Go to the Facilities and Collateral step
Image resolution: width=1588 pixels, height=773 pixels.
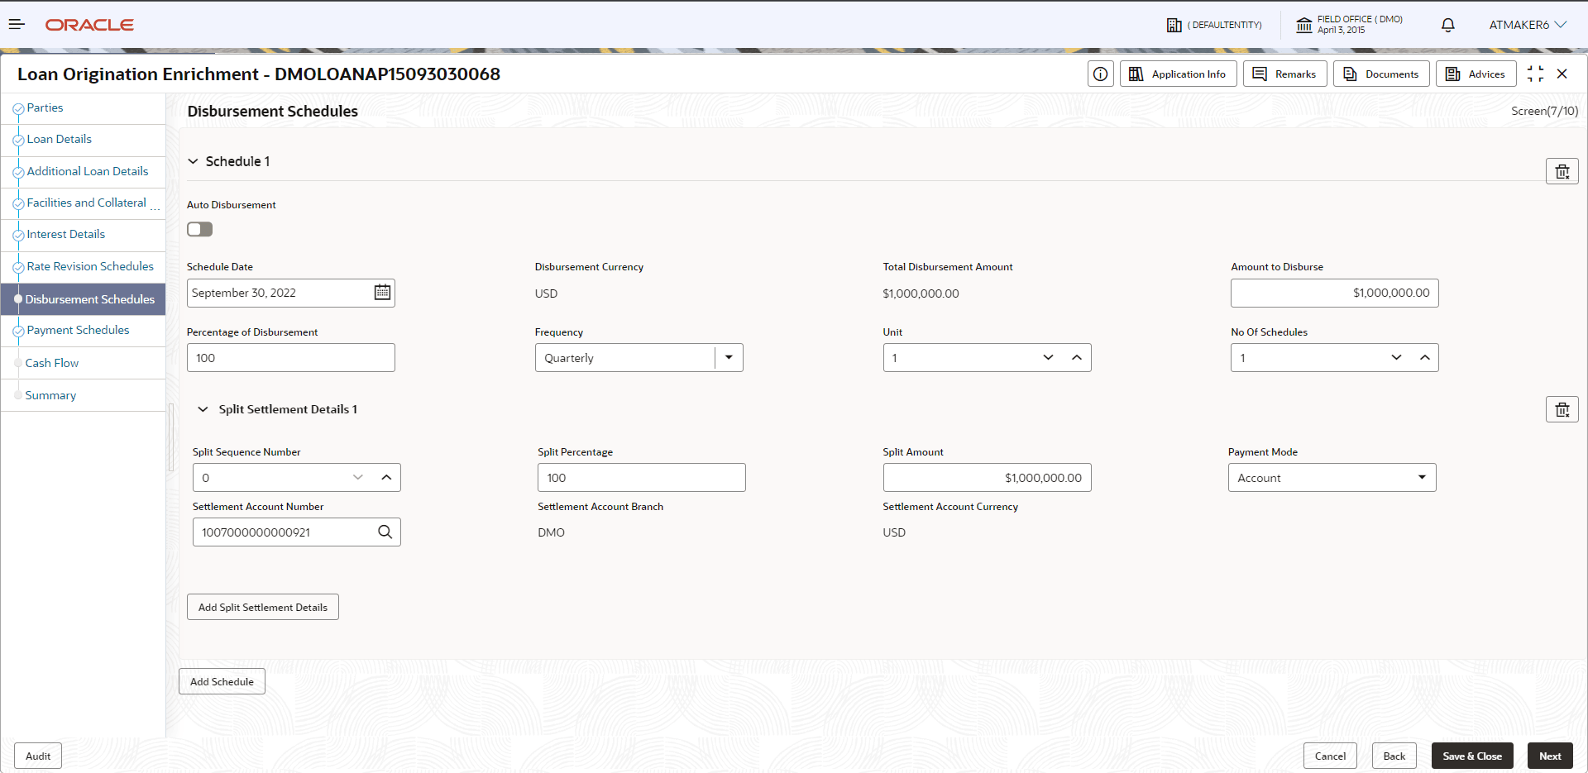tap(86, 203)
